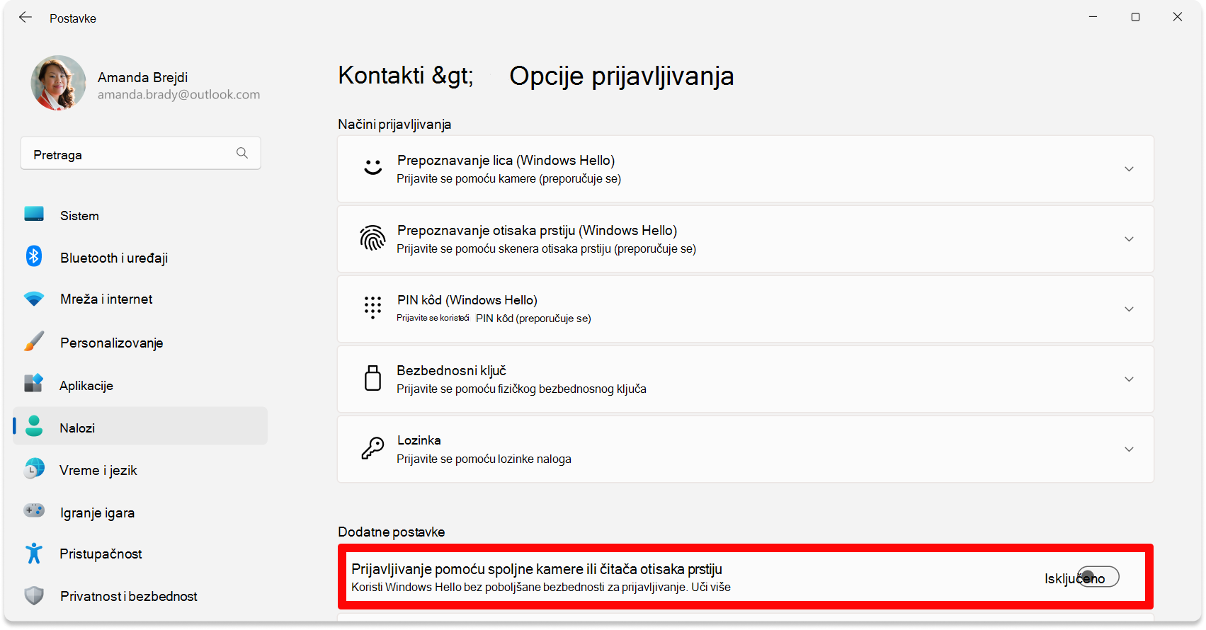Click the Lozinka key icon
Viewport: 1206px width, 630px height.
tap(372, 448)
